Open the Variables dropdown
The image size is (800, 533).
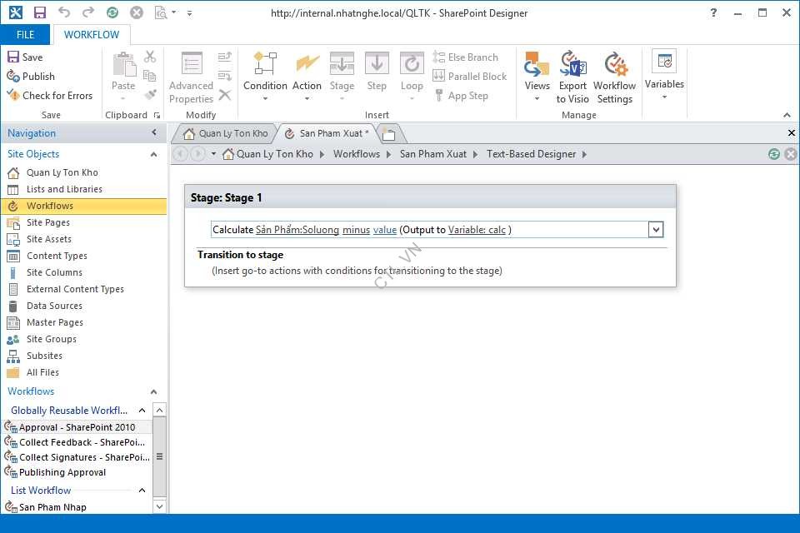pyautogui.click(x=664, y=75)
